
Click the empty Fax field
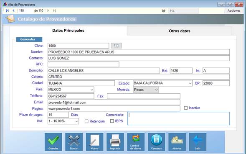click(x=144, y=96)
